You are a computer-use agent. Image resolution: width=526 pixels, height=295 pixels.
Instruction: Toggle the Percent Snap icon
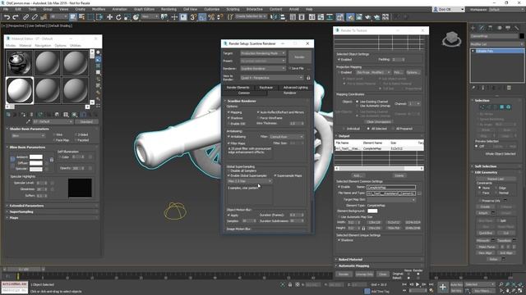(211, 17)
